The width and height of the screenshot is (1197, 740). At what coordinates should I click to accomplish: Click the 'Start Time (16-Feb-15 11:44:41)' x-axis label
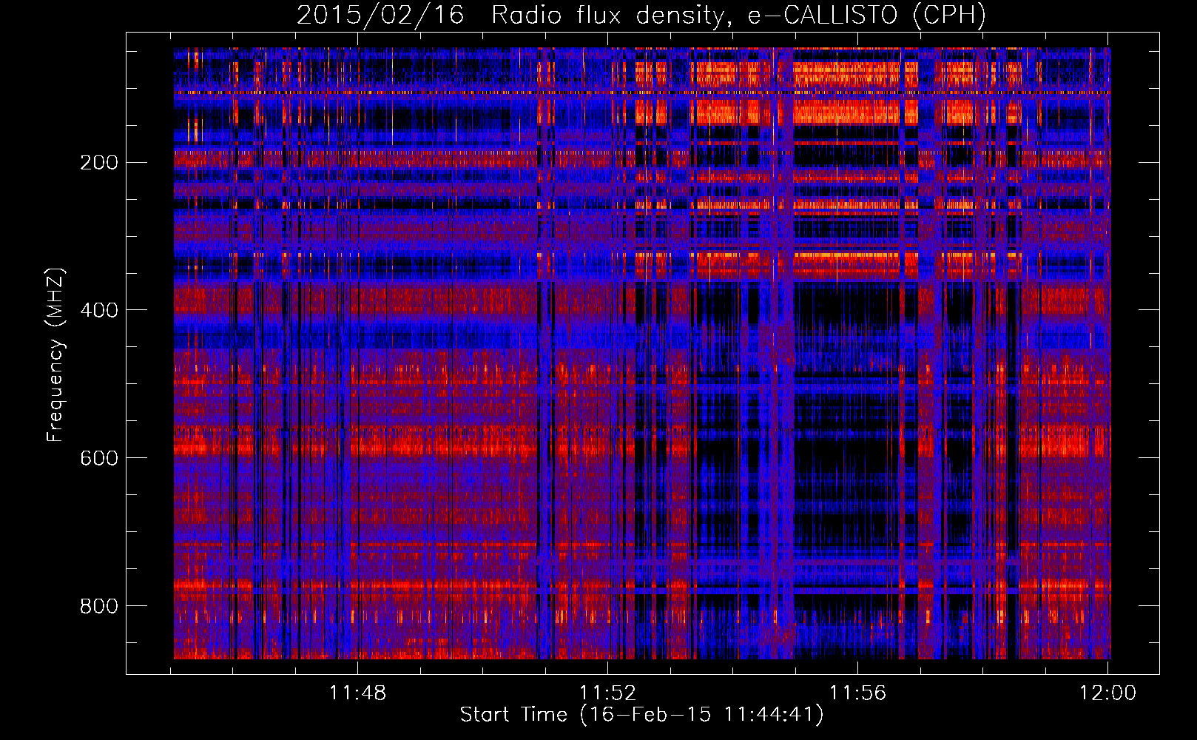coord(641,715)
